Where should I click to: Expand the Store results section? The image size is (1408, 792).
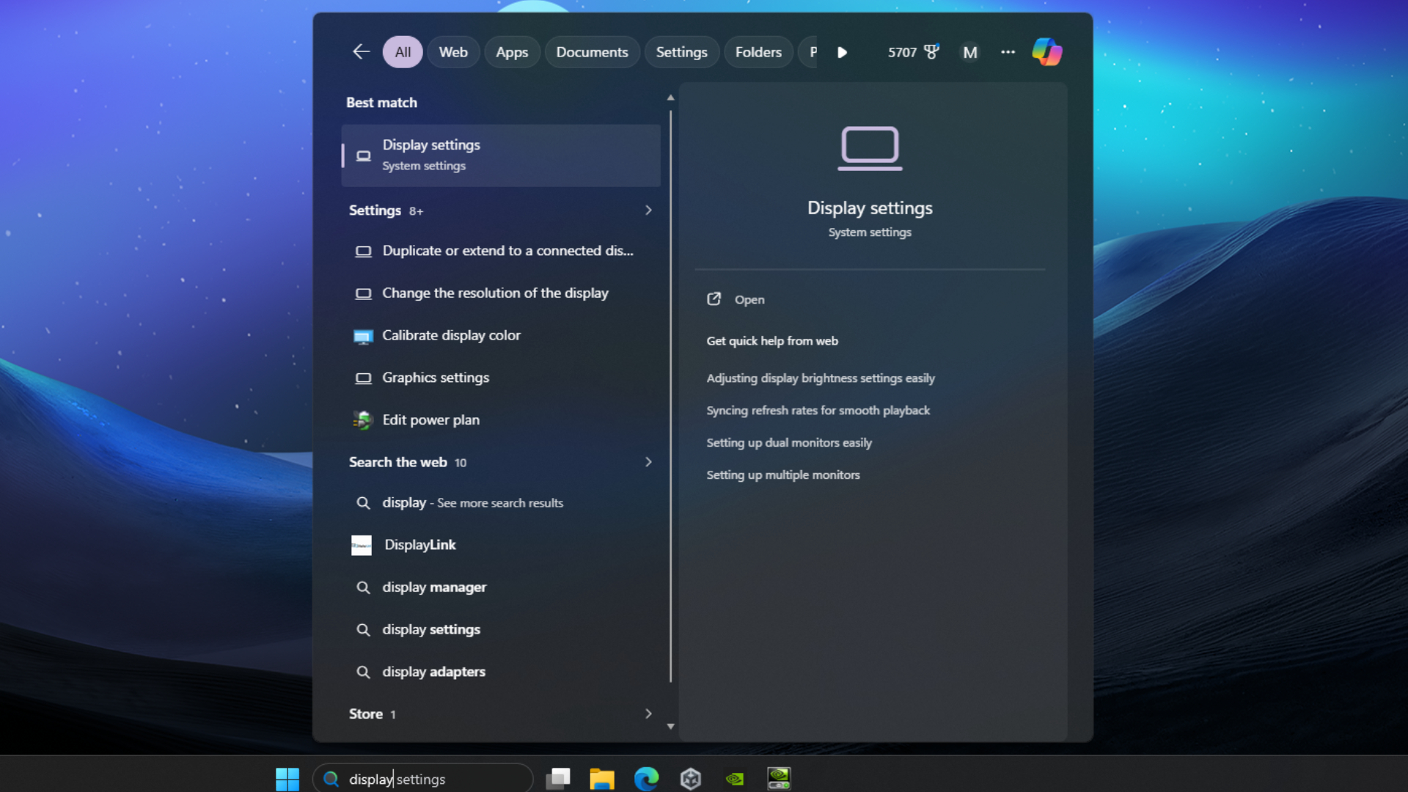(x=648, y=714)
